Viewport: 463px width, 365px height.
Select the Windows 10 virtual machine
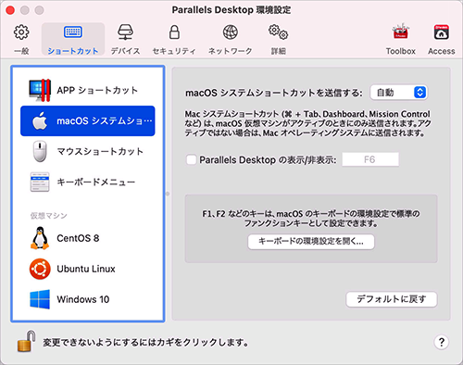(x=88, y=299)
